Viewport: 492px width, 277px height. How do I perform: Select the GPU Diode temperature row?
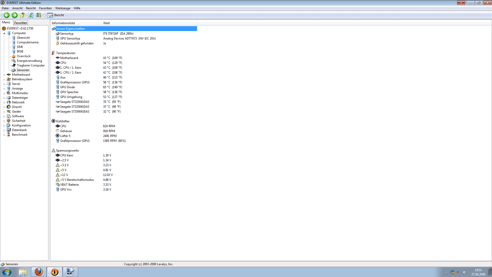pos(124,87)
